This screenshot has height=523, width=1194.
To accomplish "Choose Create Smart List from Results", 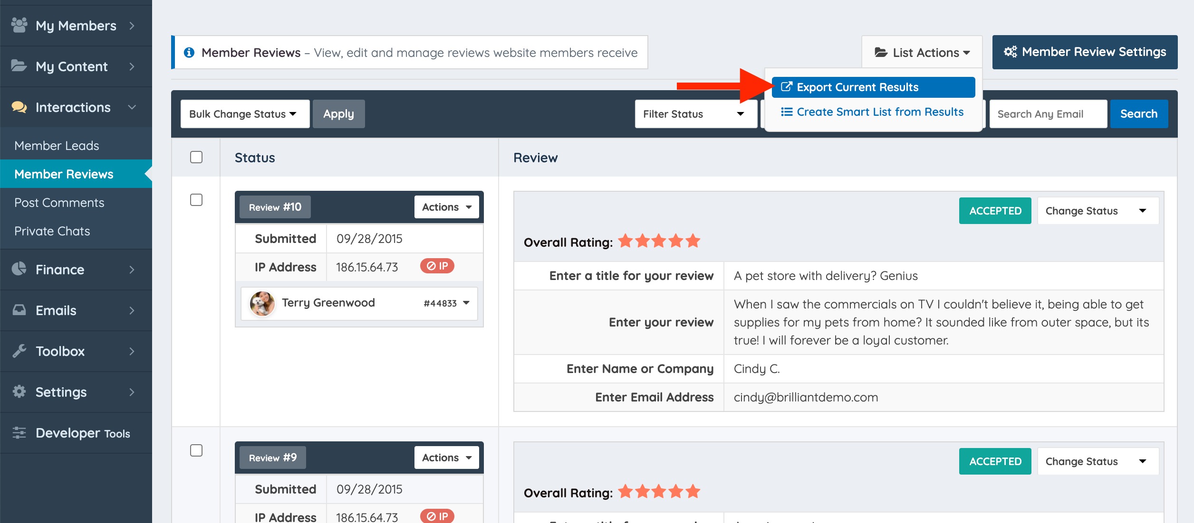I will click(873, 112).
